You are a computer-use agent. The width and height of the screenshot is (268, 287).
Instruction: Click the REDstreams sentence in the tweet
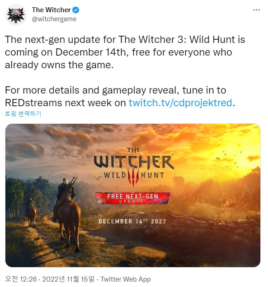120,96
